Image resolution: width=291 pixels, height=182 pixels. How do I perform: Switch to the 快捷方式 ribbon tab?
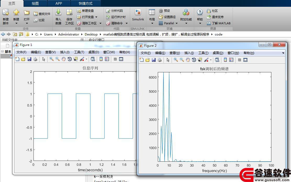(x=86, y=3)
